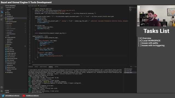This screenshot has height=98, width=175.
Task: Click the terminal prompt input line
Action: (x=36, y=93)
